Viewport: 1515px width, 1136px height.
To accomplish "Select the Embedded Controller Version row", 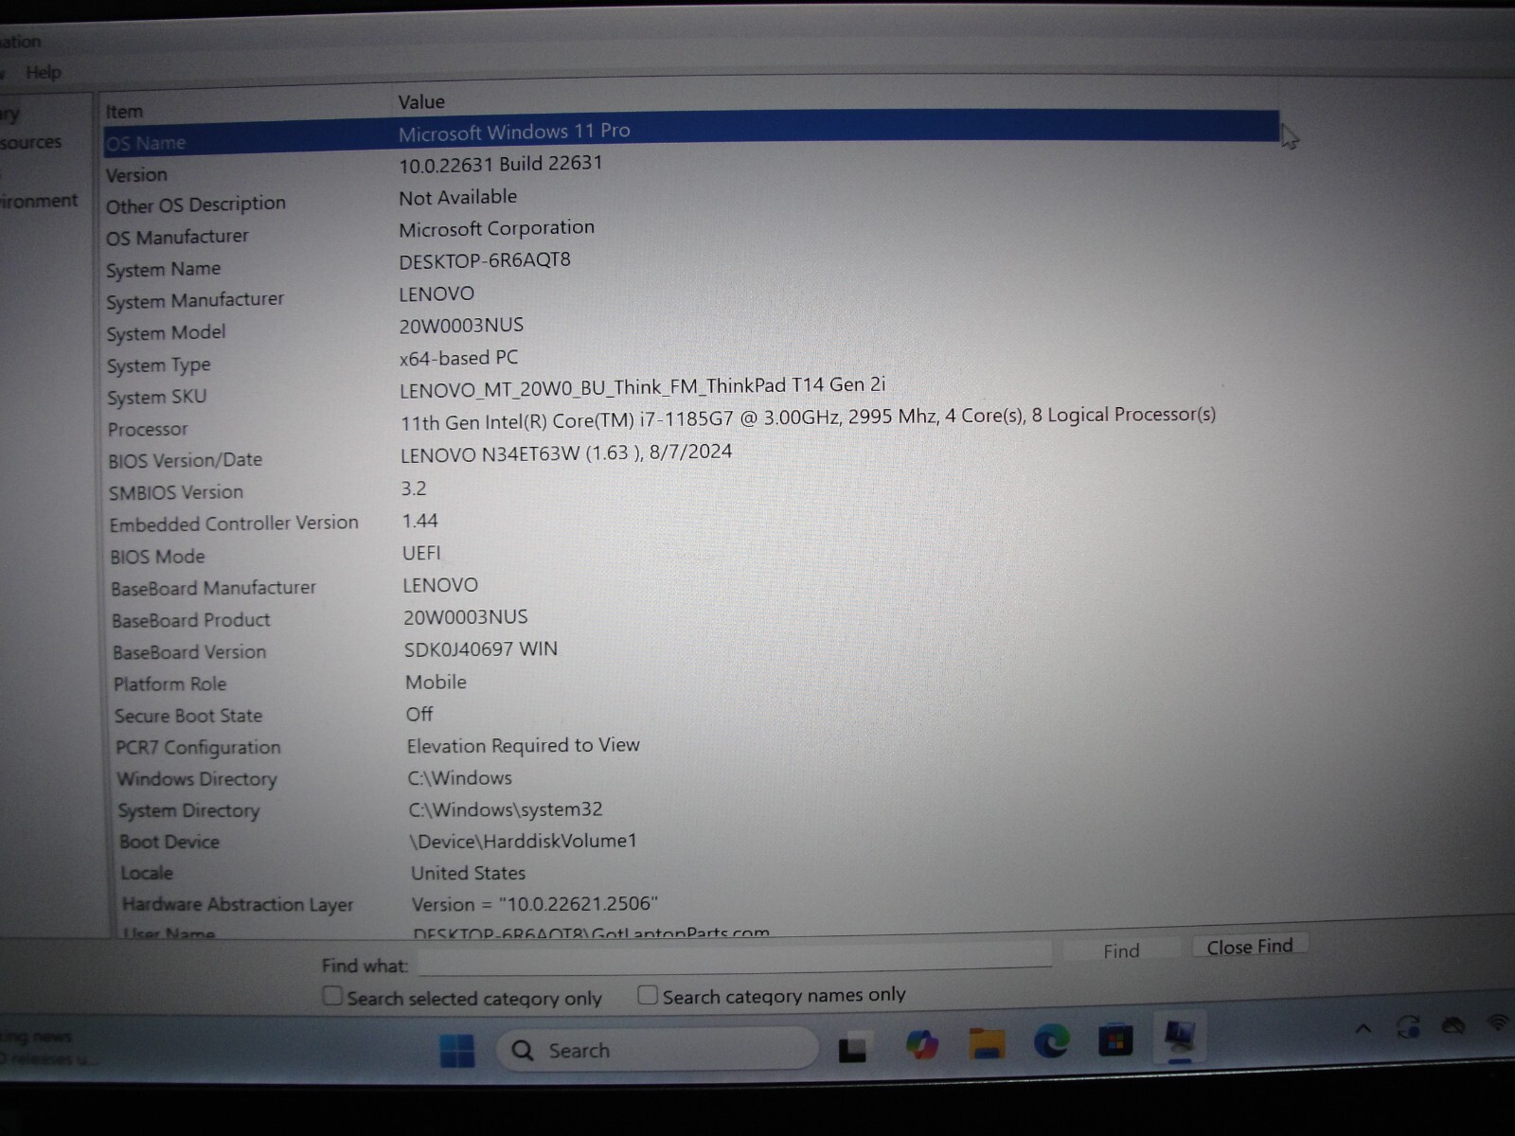I will [x=691, y=522].
